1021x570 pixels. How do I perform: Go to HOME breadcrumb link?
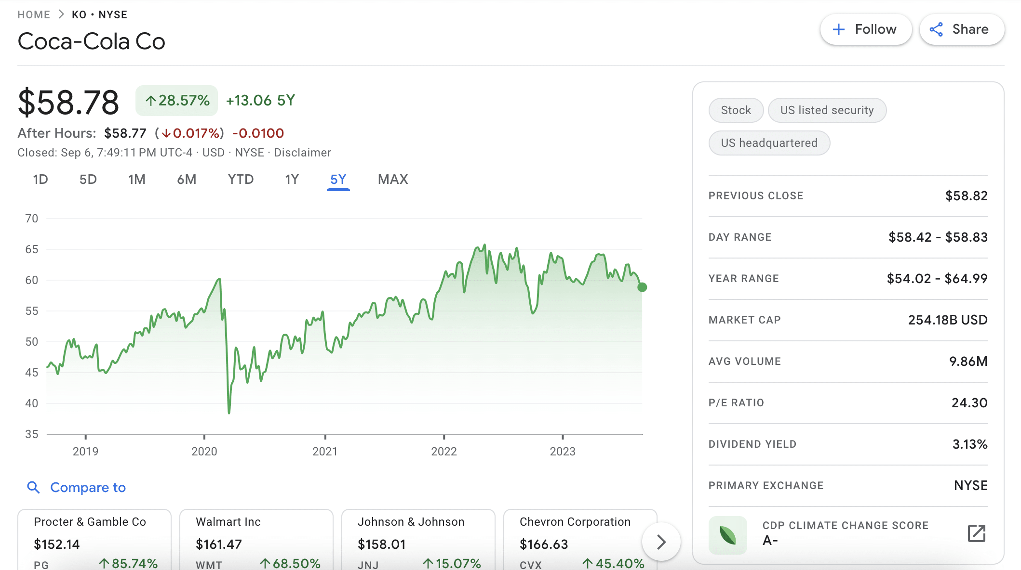coord(34,14)
